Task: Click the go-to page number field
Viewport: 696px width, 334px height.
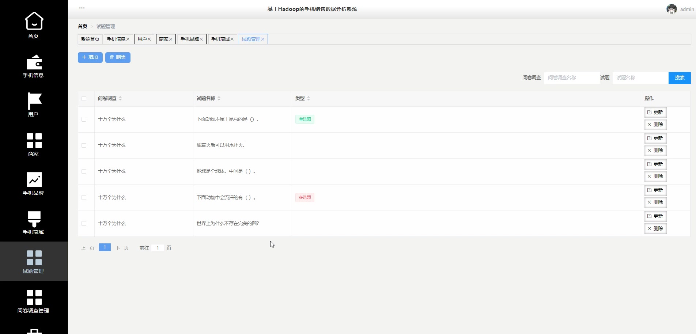Action: [x=158, y=248]
